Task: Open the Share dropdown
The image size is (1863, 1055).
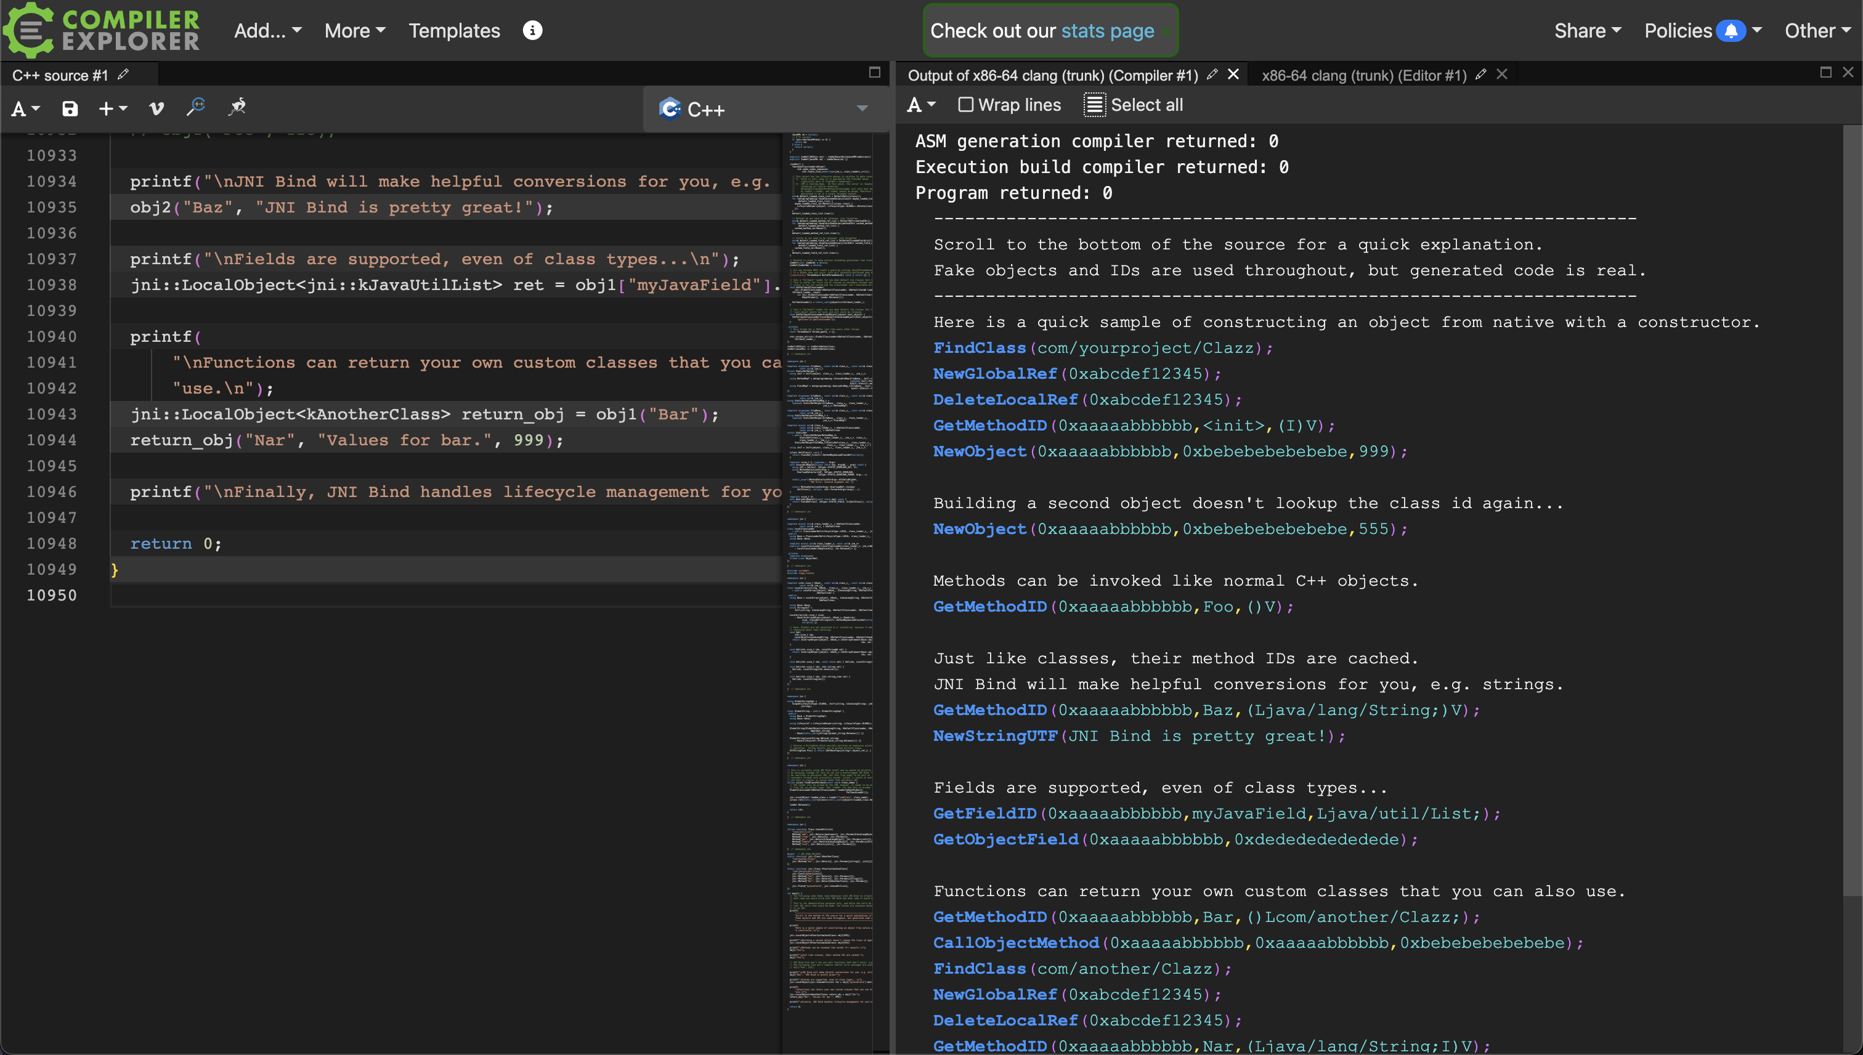Action: coord(1587,30)
